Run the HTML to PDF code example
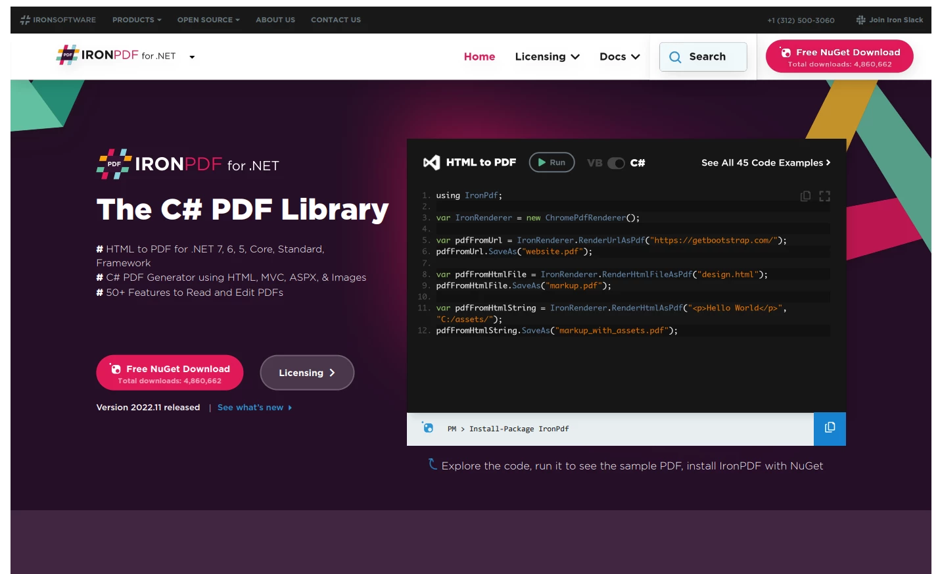Image resolution: width=940 pixels, height=574 pixels. pyautogui.click(x=552, y=162)
